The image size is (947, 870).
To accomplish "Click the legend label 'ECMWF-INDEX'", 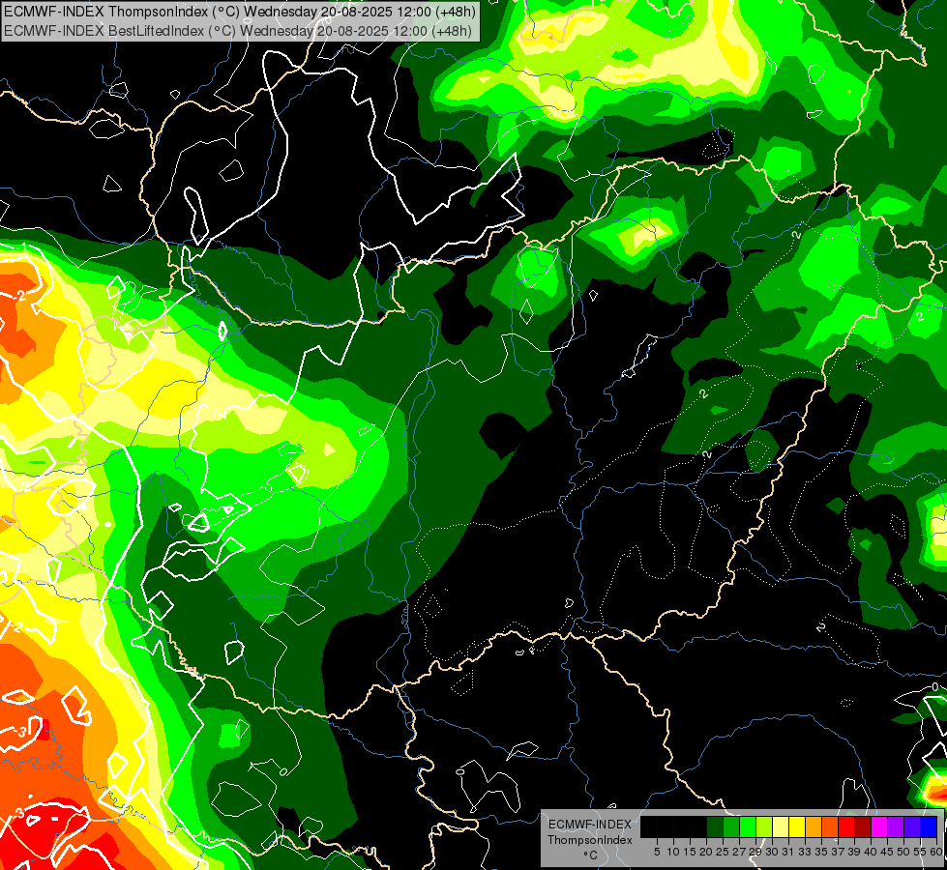I will coord(590,825).
